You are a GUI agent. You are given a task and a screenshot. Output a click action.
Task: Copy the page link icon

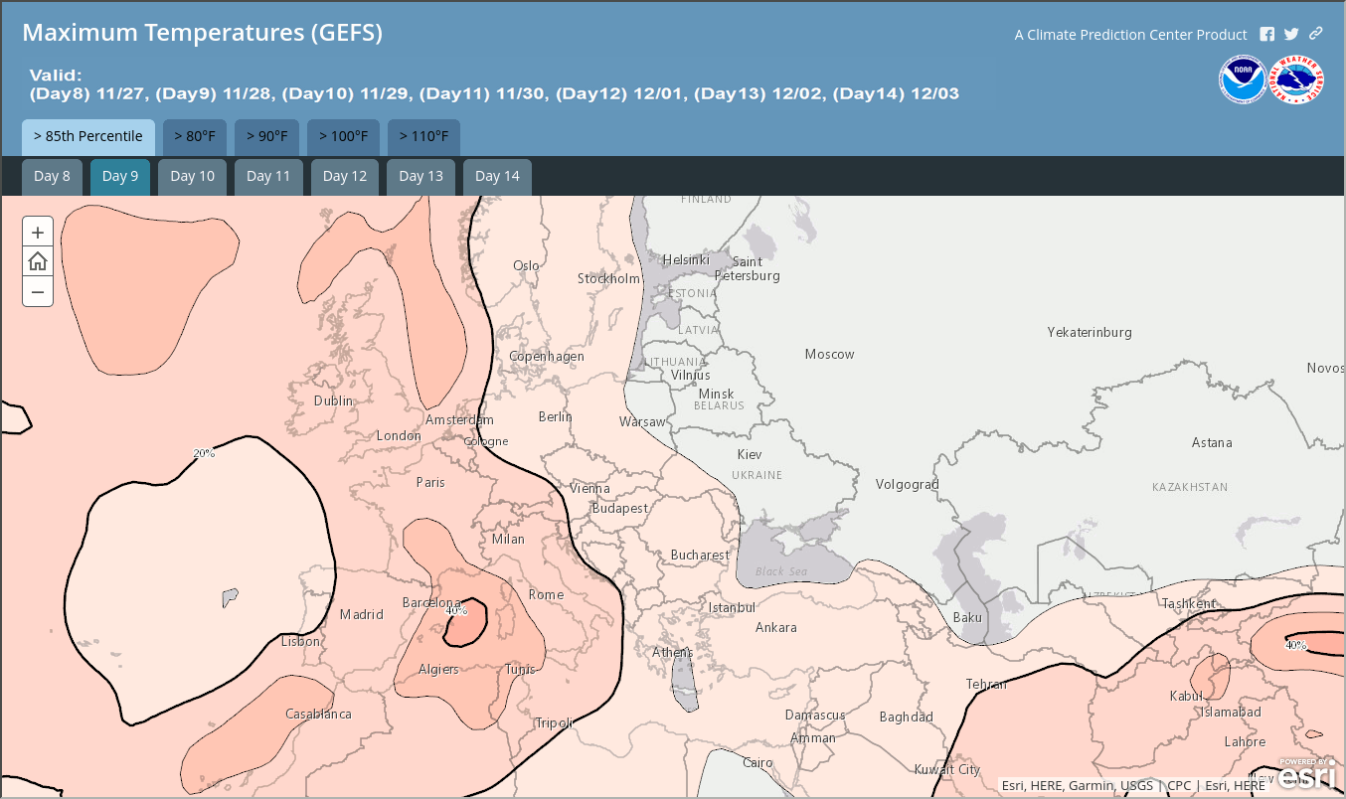point(1315,33)
